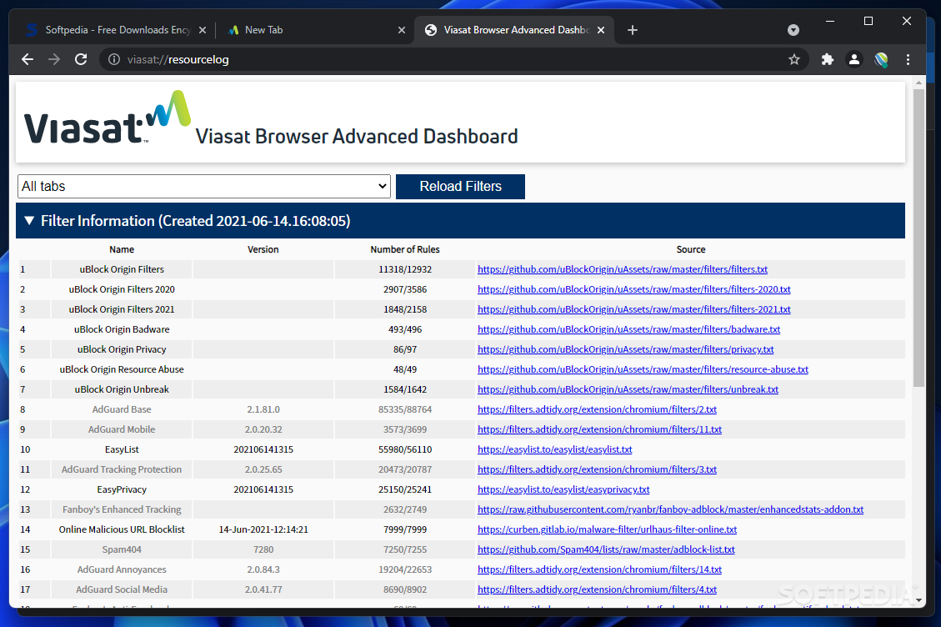
Task: Open the filters-2020.txt source link
Action: [x=633, y=289]
